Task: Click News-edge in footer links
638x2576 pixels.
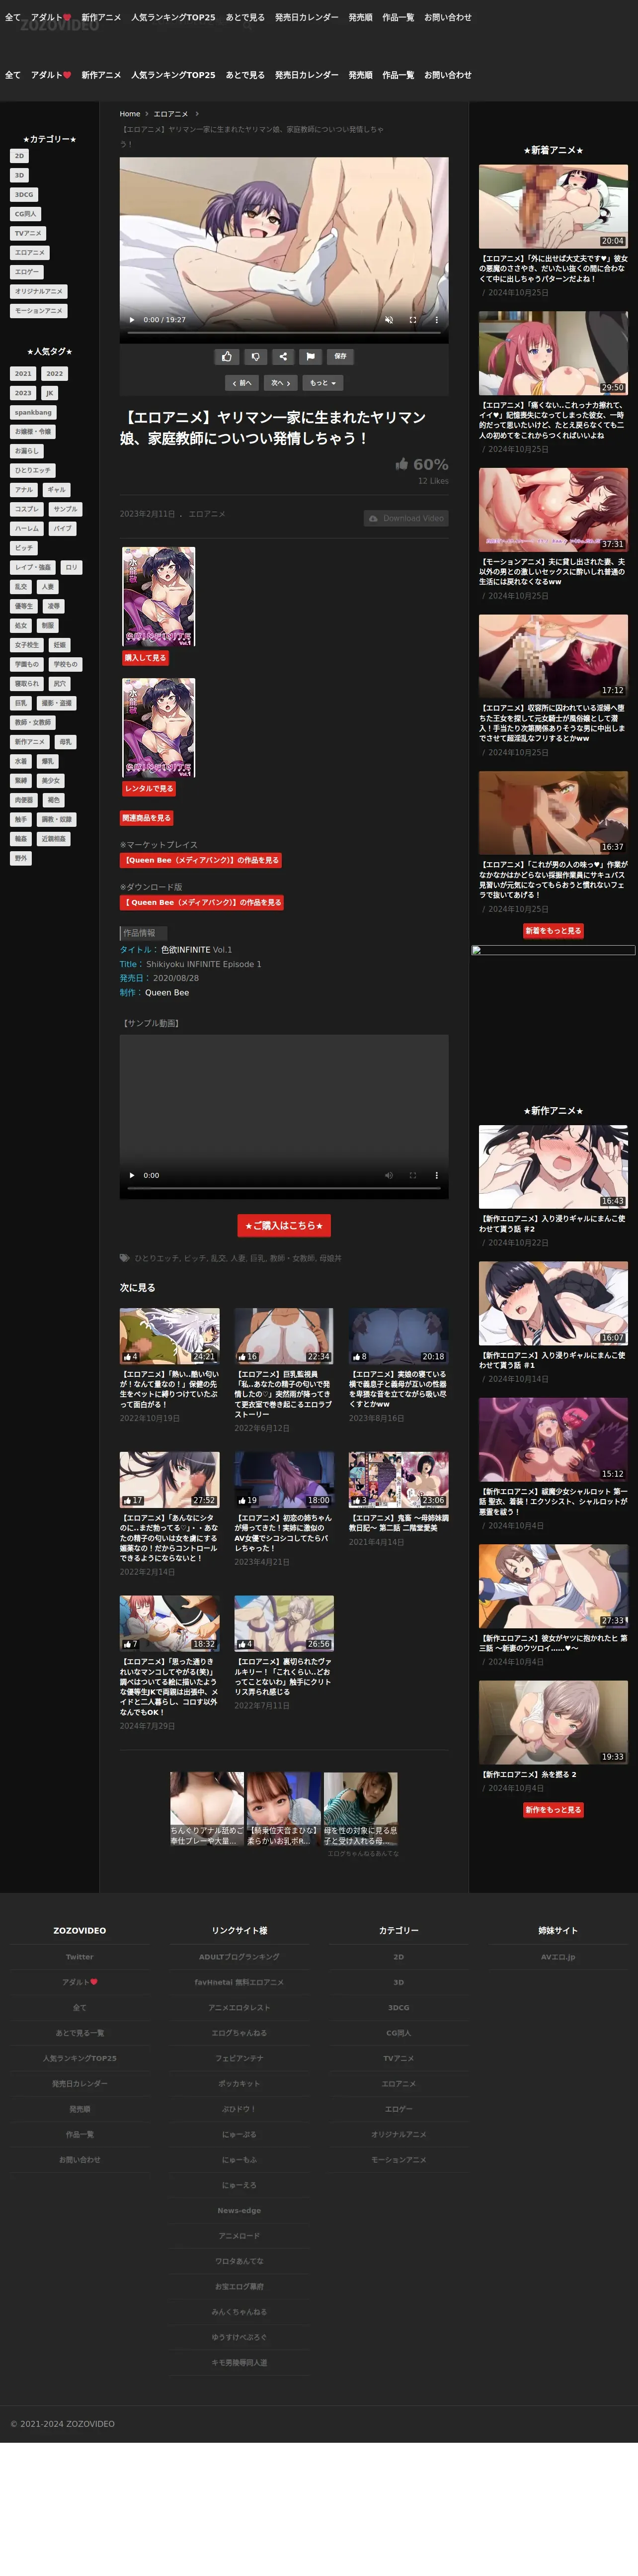Action: (x=239, y=2210)
